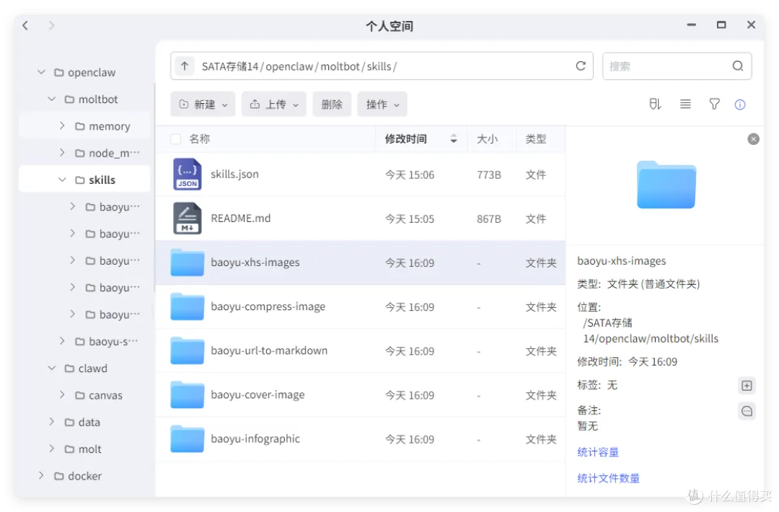This screenshot has width=779, height=512.
Task: Open the 上传 dropdown
Action: [274, 105]
